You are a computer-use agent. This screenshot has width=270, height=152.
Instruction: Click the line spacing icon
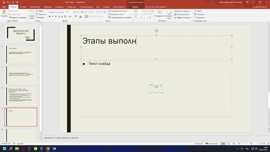click(x=105, y=12)
